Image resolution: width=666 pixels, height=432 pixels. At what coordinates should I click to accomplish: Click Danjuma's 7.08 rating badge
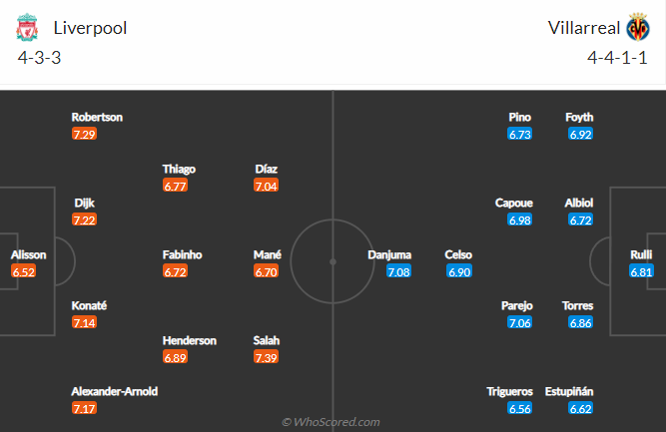[x=398, y=271]
